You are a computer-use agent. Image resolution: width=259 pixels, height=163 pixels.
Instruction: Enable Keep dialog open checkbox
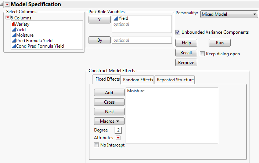pyautogui.click(x=202, y=54)
